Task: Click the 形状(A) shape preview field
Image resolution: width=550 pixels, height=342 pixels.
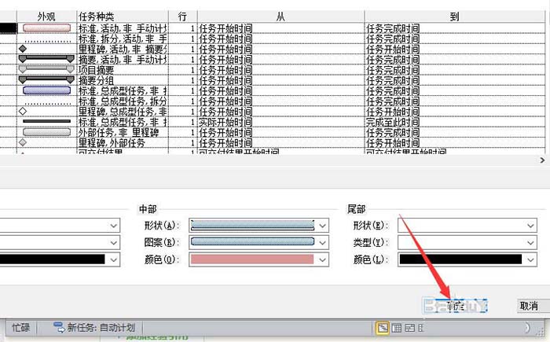Action: pyautogui.click(x=252, y=226)
